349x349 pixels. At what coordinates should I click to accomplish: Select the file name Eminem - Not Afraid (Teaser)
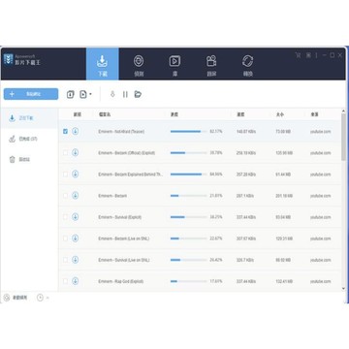tap(121, 132)
